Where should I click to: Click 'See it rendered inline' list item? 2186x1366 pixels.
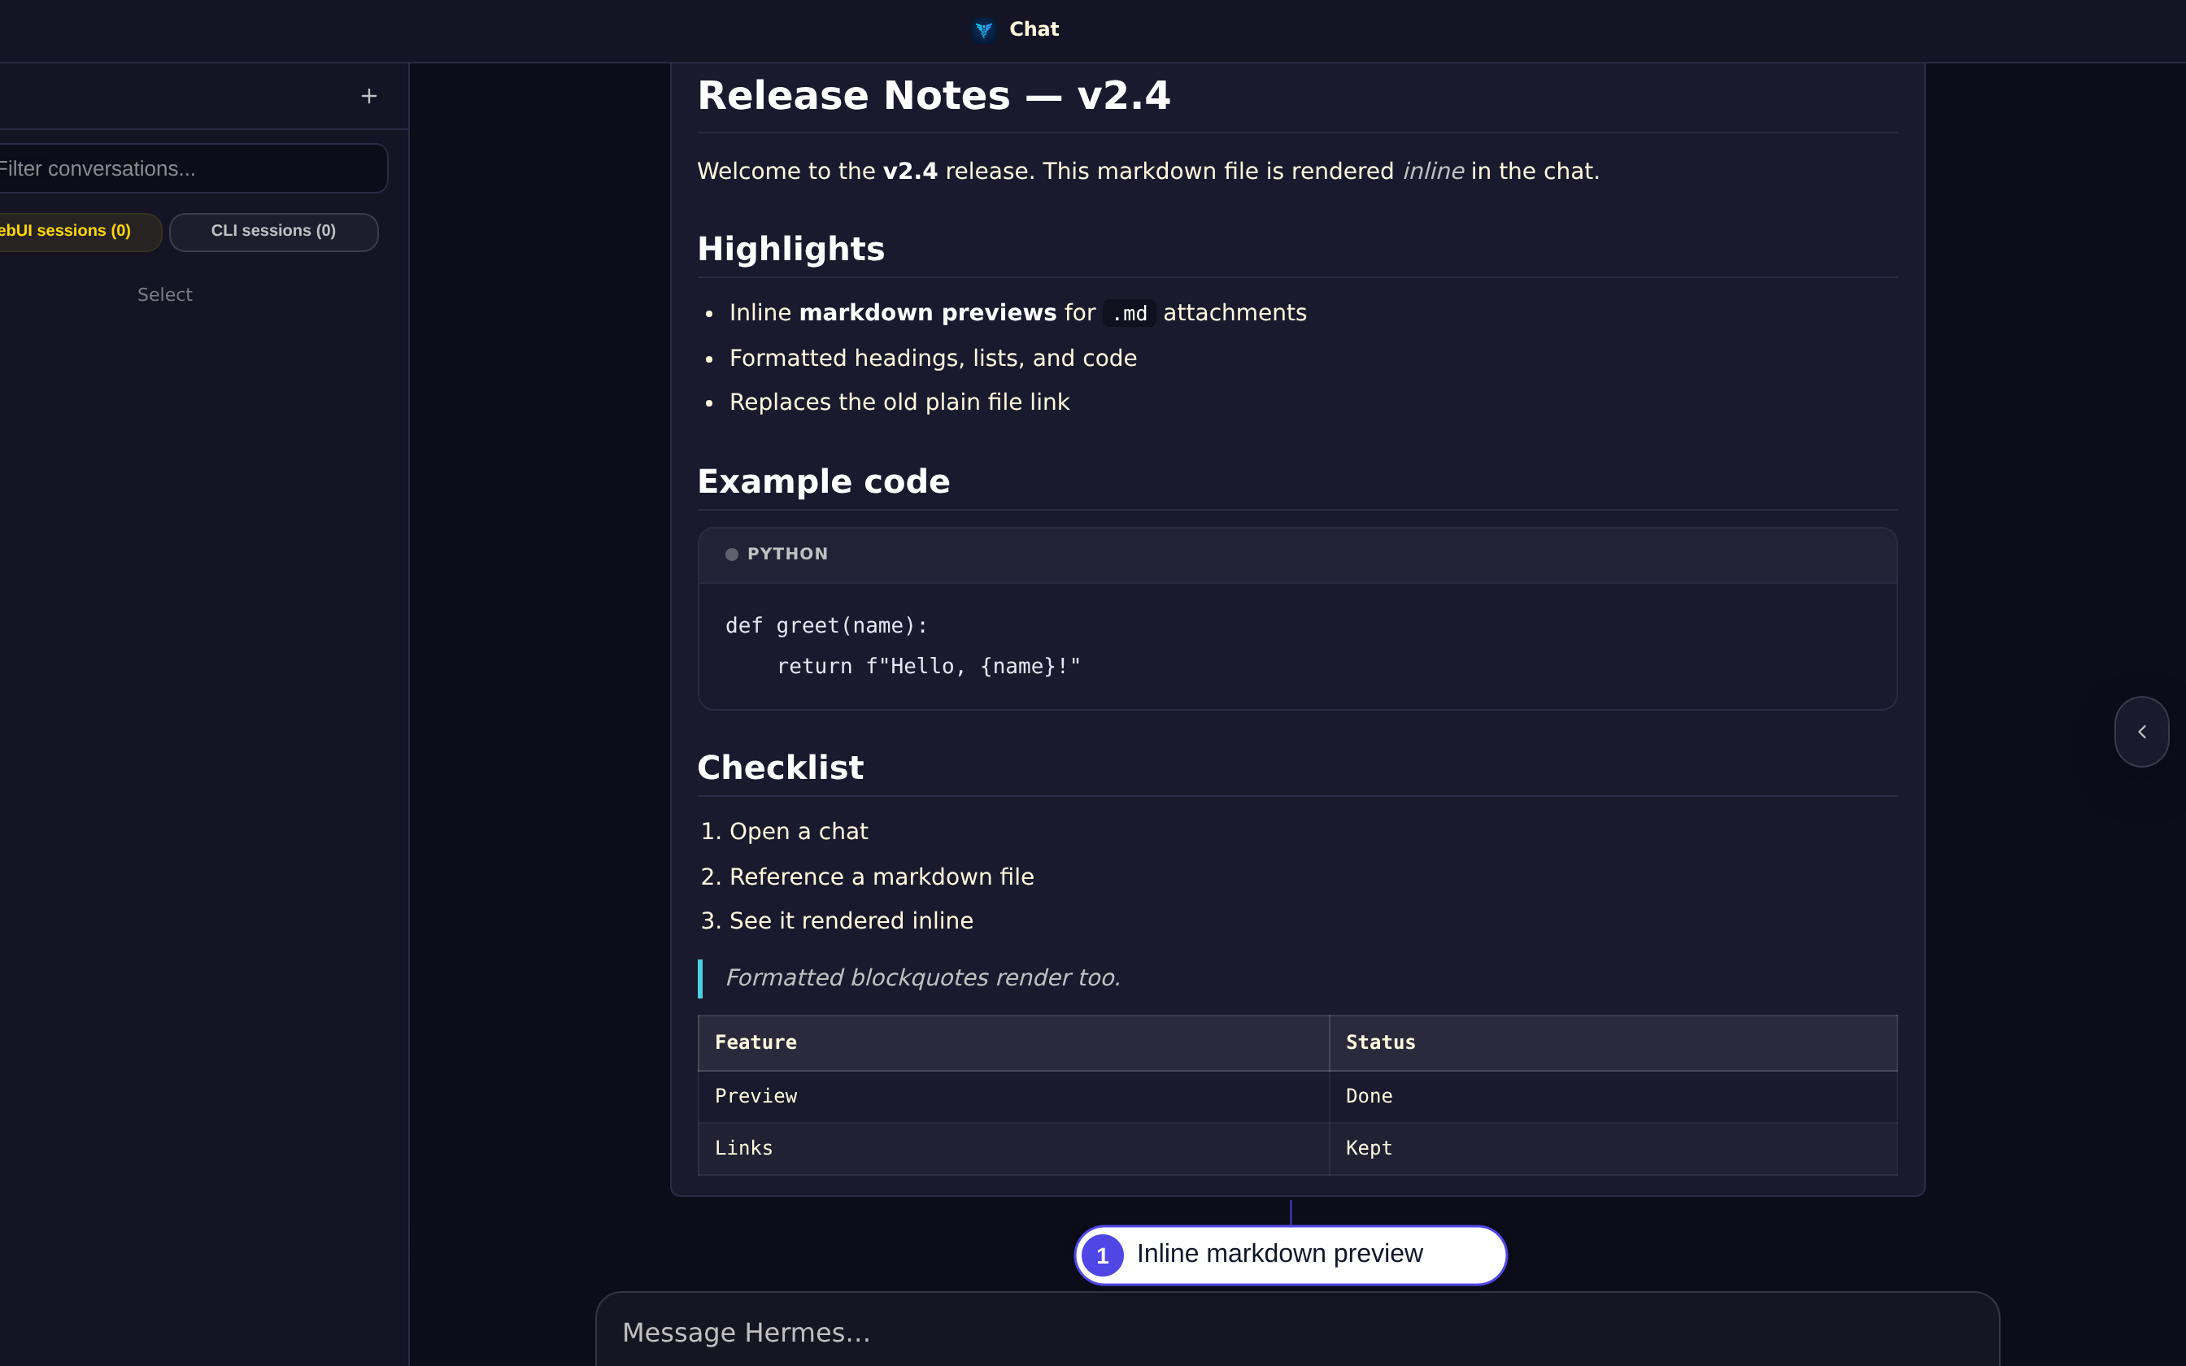pos(851,920)
